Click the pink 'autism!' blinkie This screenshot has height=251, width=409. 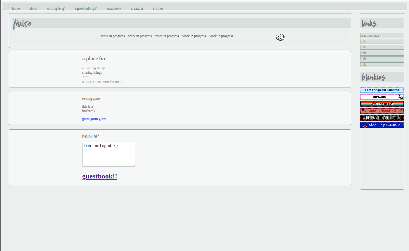(x=382, y=97)
